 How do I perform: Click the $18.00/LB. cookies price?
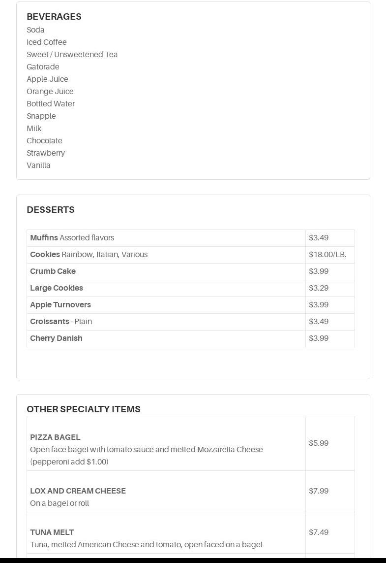(327, 255)
